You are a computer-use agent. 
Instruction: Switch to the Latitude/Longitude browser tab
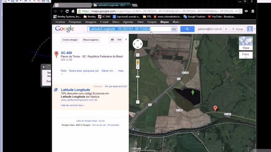pyautogui.click(x=111, y=5)
